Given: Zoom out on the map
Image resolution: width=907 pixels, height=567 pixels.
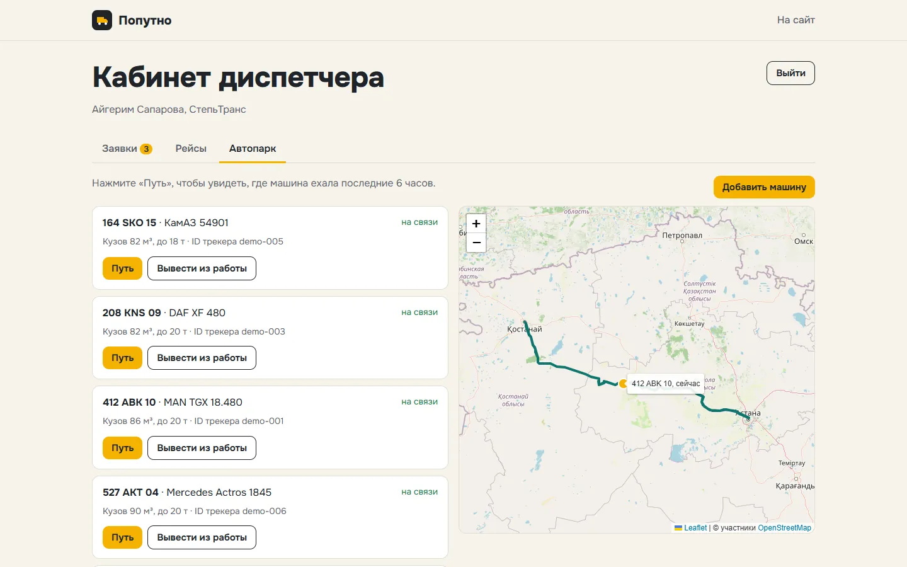Looking at the screenshot, I should pyautogui.click(x=476, y=243).
